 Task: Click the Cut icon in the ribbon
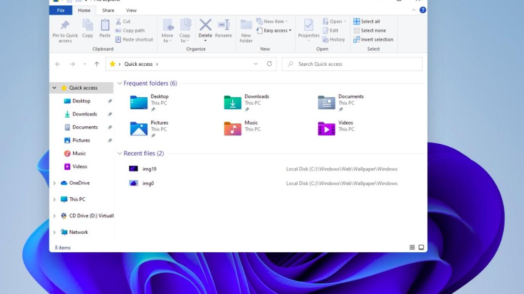pos(124,21)
